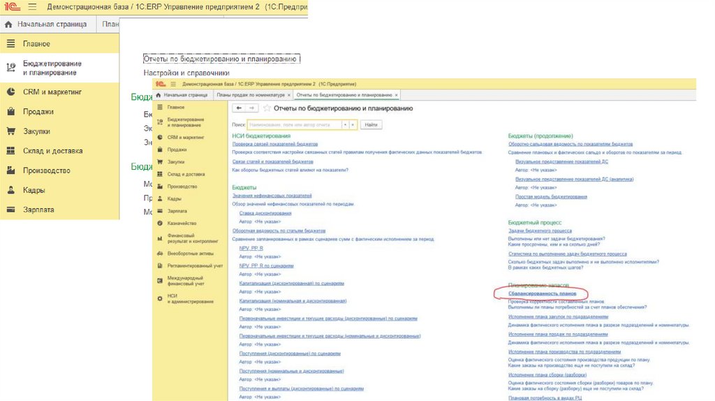The image size is (715, 401).
Task: Click CRM и маркетинг icon in front window
Action: 160,137
